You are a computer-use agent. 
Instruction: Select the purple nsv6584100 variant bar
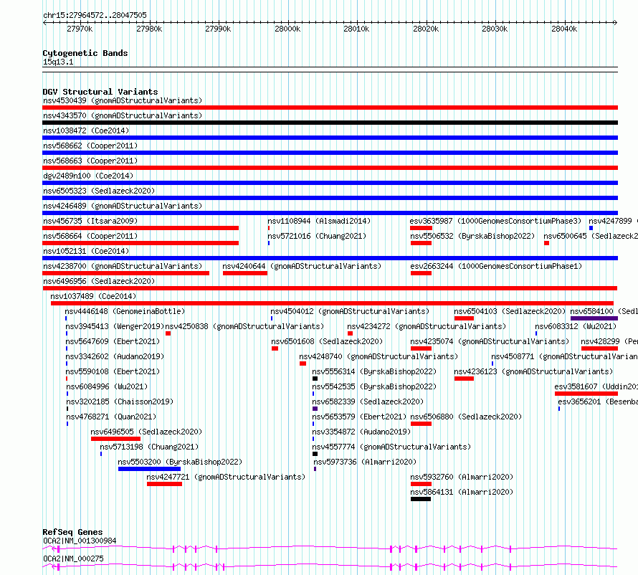coord(594,318)
